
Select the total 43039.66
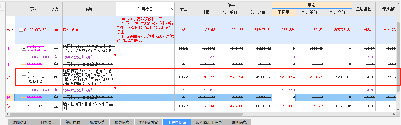point(258,77)
